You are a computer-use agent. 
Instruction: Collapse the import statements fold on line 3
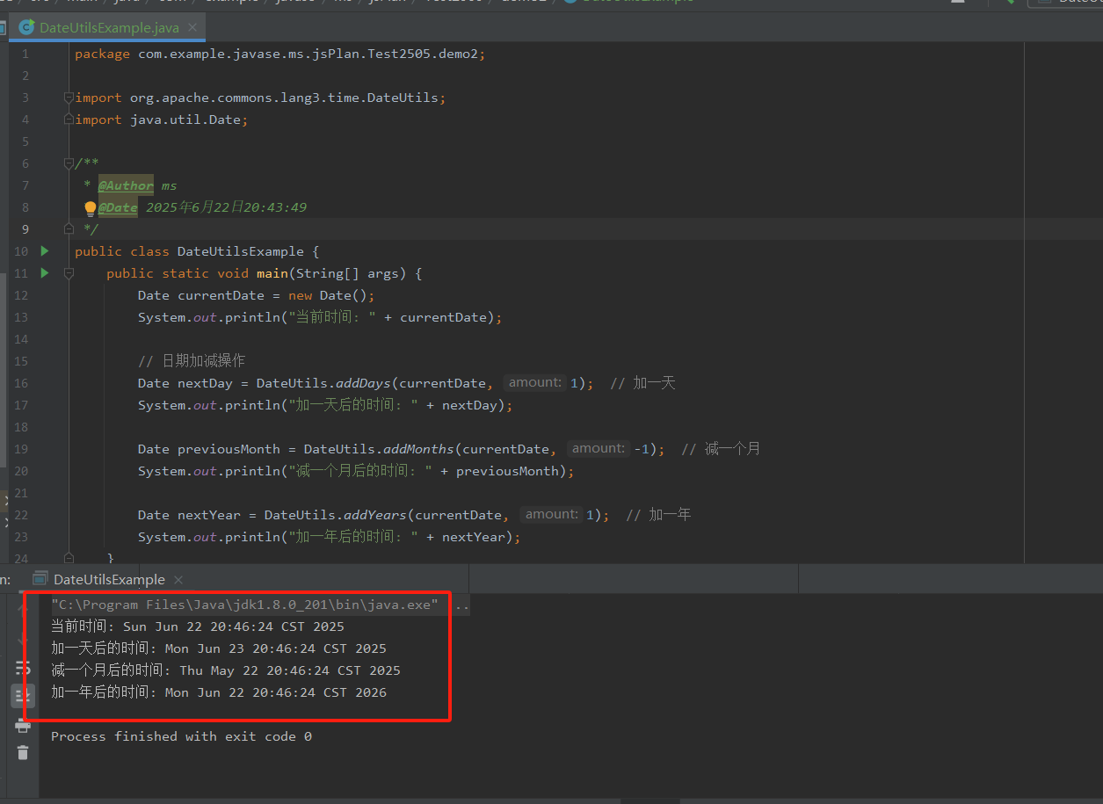tap(69, 98)
